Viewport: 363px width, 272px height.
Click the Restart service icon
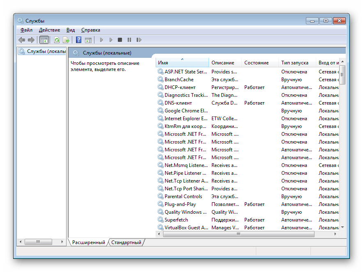click(139, 40)
